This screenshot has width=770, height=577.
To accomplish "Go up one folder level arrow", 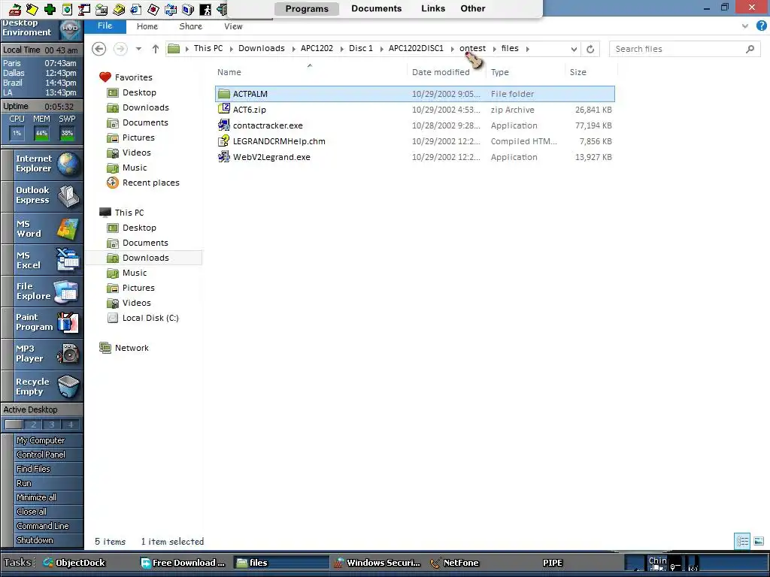I will click(155, 49).
